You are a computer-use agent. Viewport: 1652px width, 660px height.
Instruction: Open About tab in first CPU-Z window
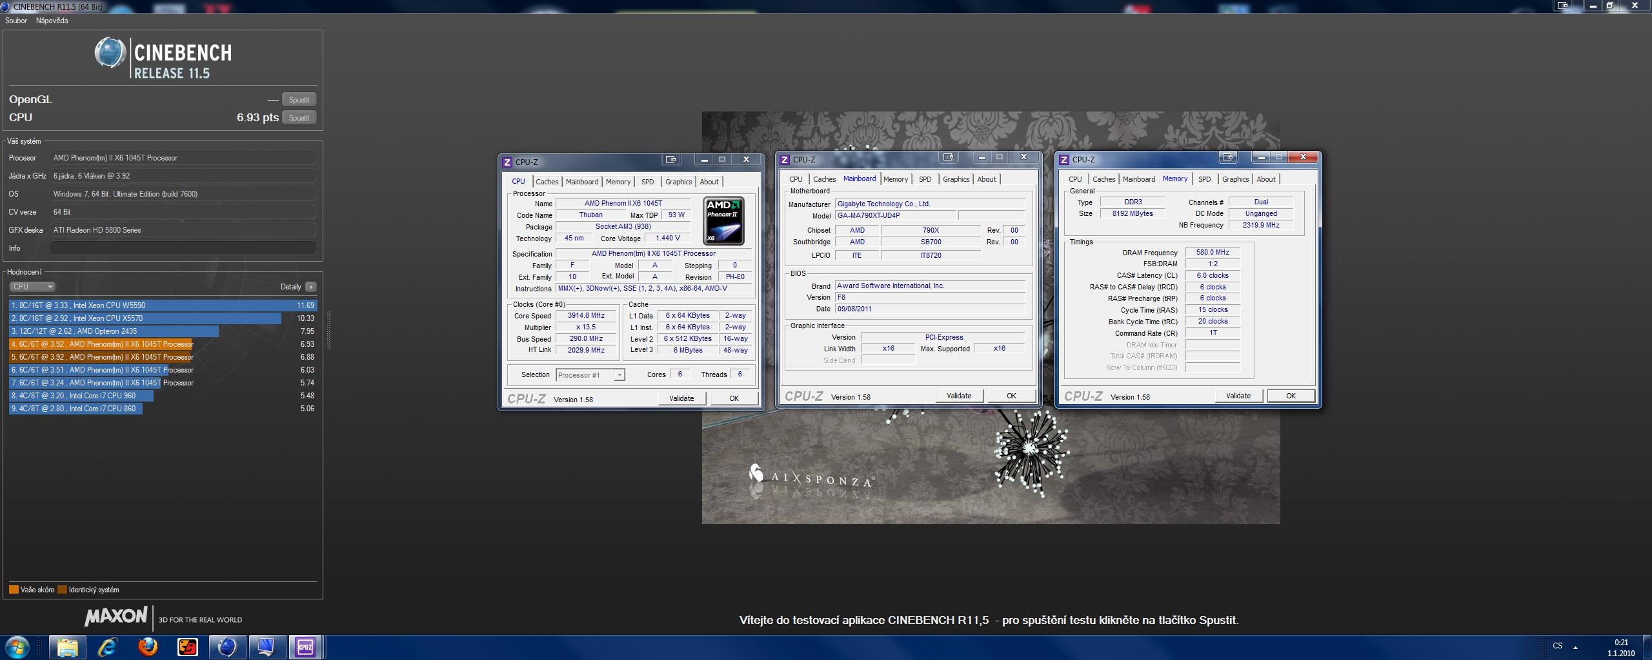pos(709,182)
